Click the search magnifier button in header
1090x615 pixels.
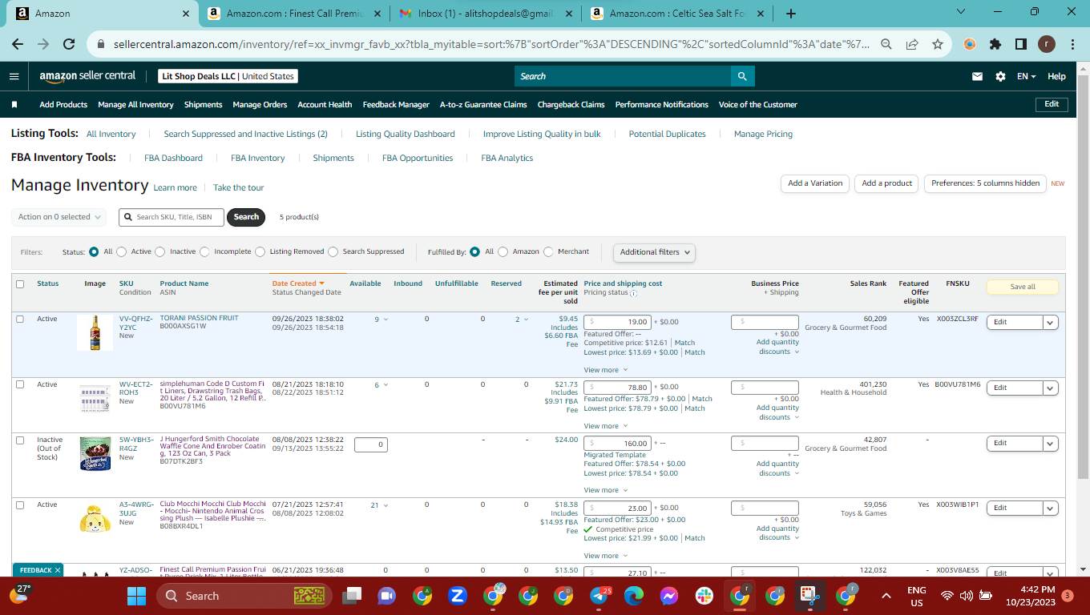pyautogui.click(x=742, y=76)
